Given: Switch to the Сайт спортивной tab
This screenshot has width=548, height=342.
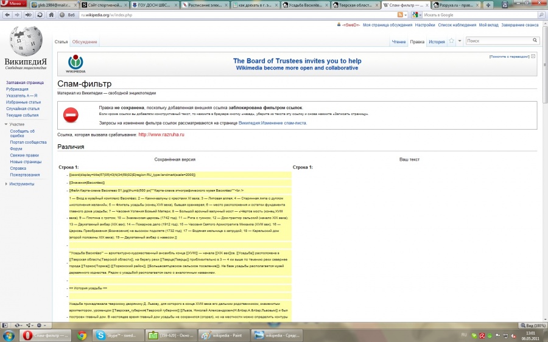Looking at the screenshot, I should 105,5.
